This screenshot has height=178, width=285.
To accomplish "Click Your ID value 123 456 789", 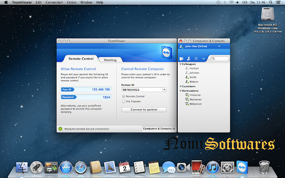I will pyautogui.click(x=101, y=89).
